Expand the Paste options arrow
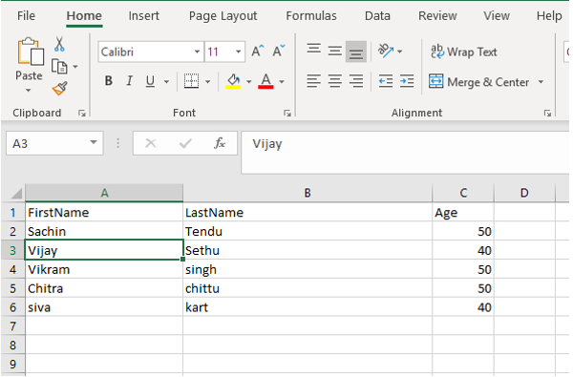The width and height of the screenshot is (573, 377). coord(28,91)
